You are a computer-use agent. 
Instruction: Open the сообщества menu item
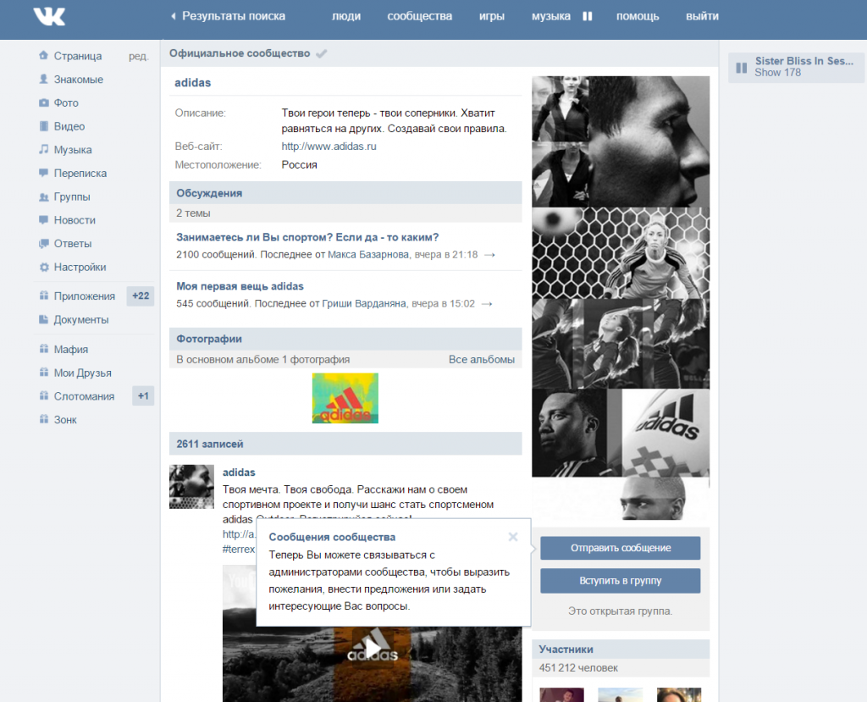(419, 16)
